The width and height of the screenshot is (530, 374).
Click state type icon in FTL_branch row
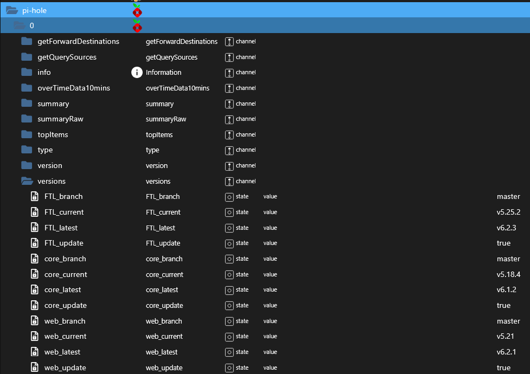click(x=229, y=197)
